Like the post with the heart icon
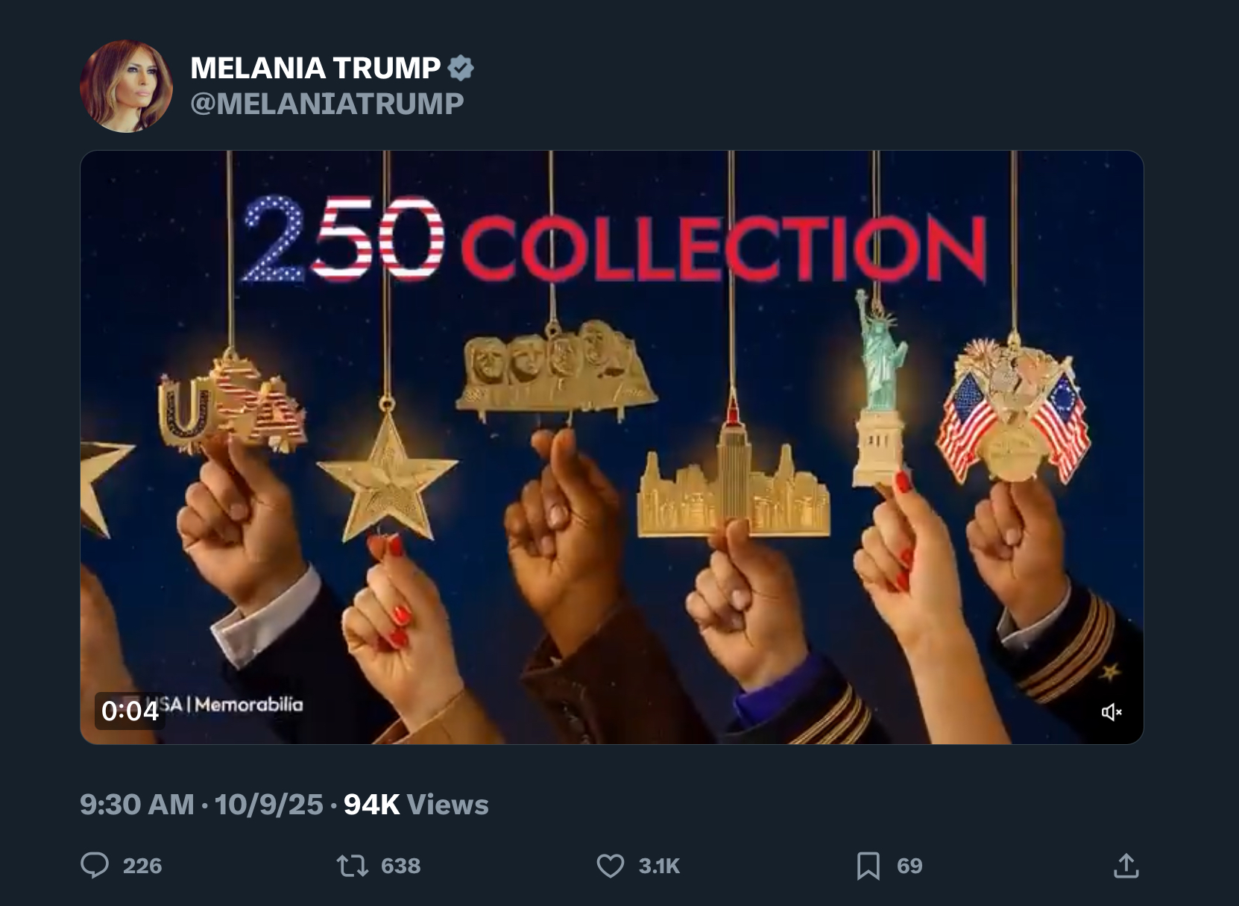The image size is (1239, 906). pos(610,865)
